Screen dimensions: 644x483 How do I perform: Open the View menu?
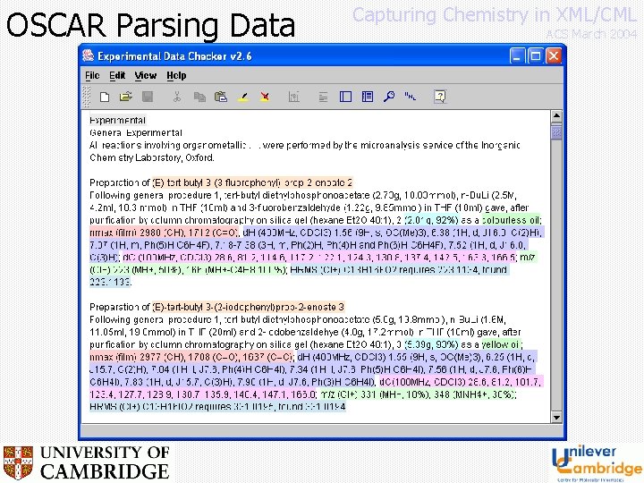coord(146,75)
